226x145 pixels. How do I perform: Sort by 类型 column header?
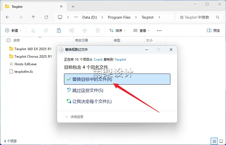(x=117, y=40)
